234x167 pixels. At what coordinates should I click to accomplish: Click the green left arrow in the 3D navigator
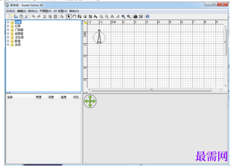pyautogui.click(x=86, y=101)
